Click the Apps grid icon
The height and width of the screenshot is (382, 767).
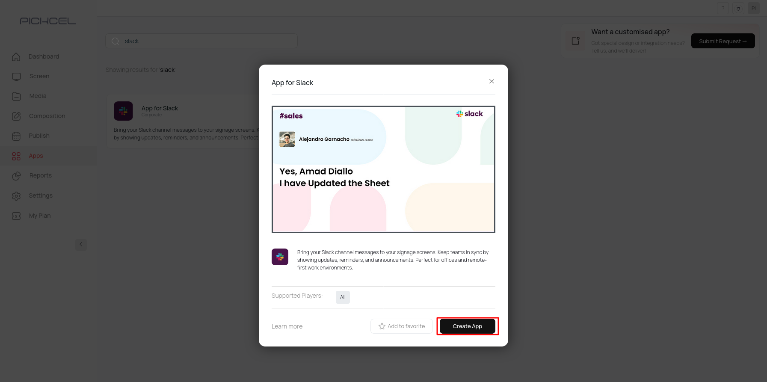(16, 156)
